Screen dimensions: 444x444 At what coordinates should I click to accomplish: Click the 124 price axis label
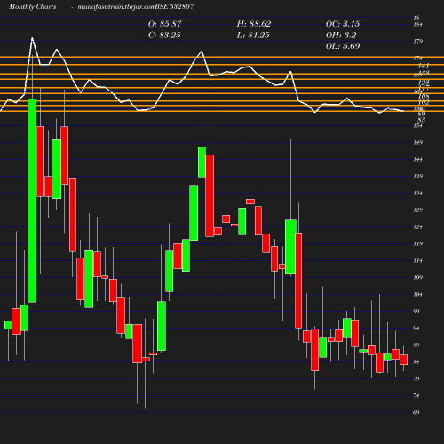417,227
